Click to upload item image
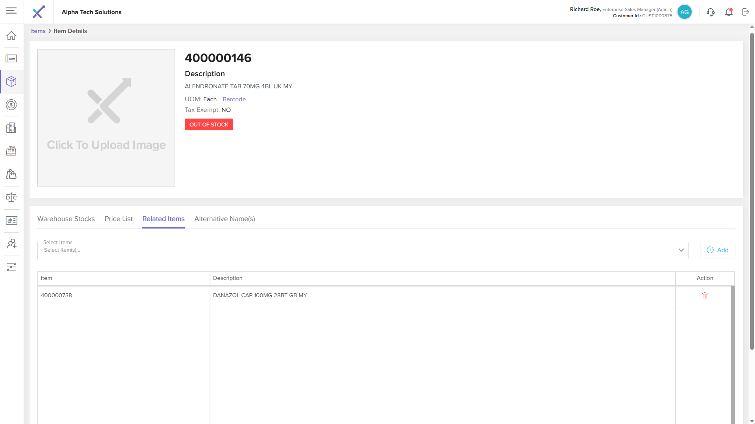Viewport: 755px width, 424px height. click(106, 118)
